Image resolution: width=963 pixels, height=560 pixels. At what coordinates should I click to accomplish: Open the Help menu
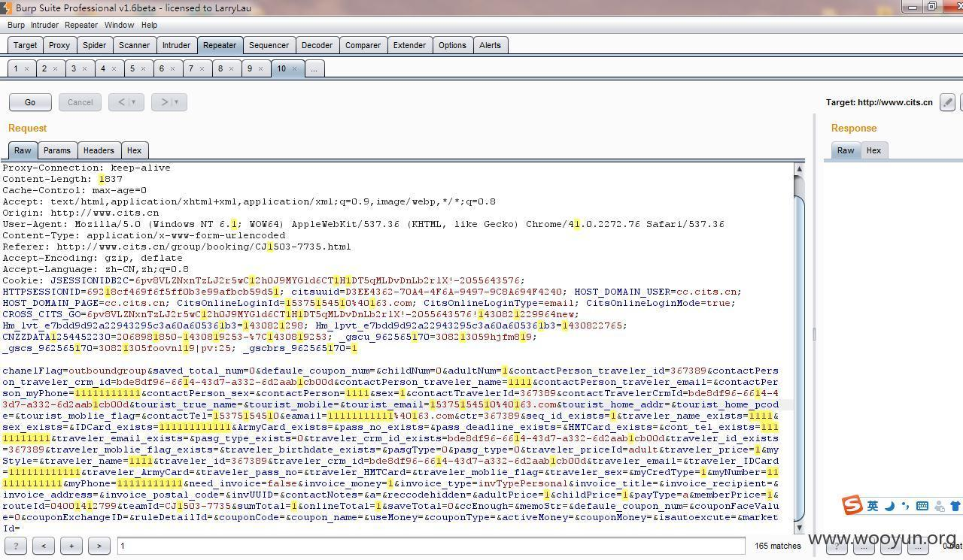(x=150, y=25)
